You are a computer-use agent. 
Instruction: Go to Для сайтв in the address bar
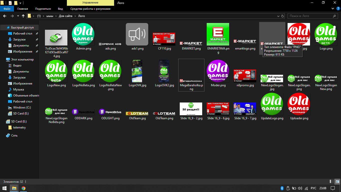pos(66,16)
